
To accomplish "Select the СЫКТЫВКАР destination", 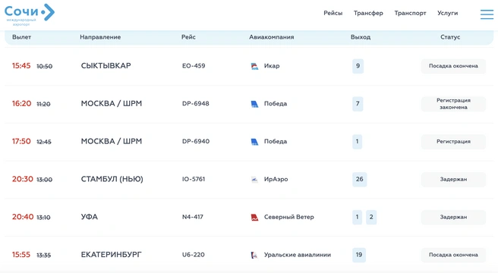I will (106, 66).
